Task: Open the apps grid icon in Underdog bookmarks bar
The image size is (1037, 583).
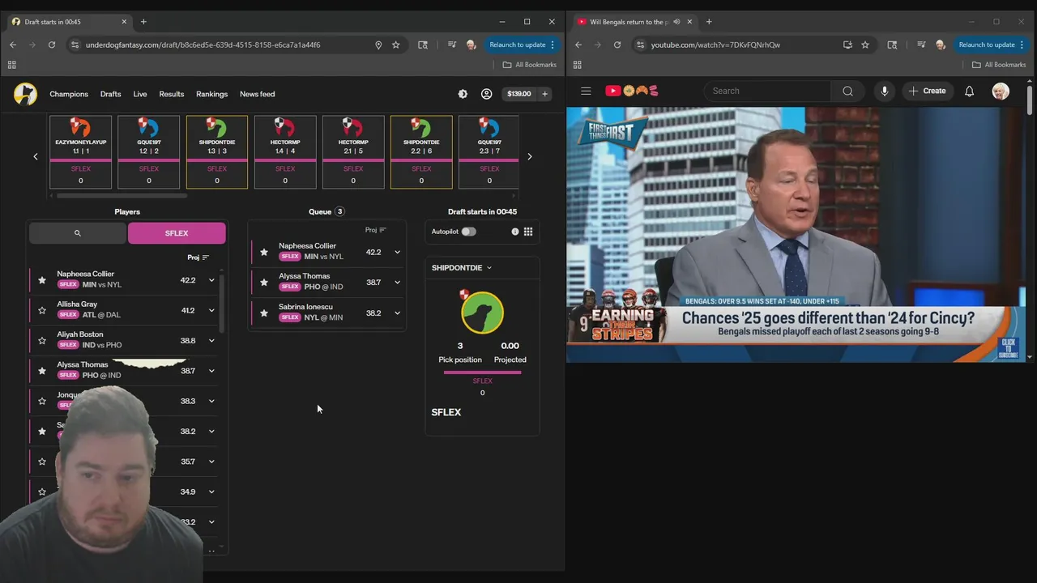Action: pyautogui.click(x=11, y=65)
